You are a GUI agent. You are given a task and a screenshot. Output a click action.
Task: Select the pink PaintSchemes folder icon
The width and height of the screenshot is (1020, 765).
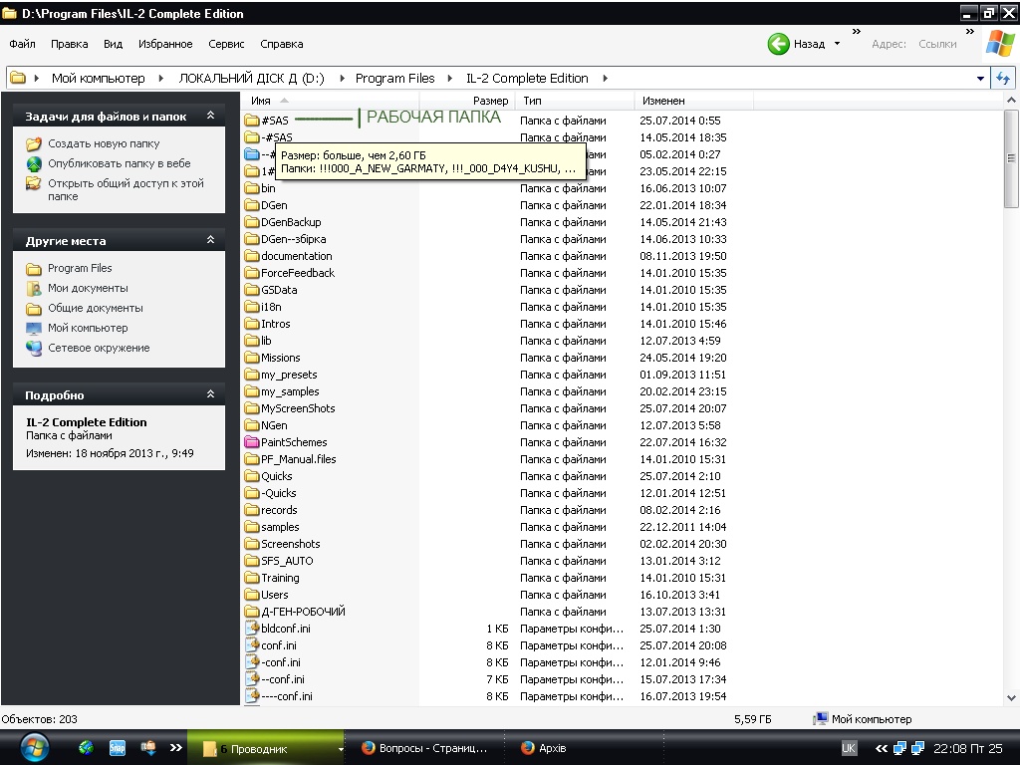coord(252,441)
